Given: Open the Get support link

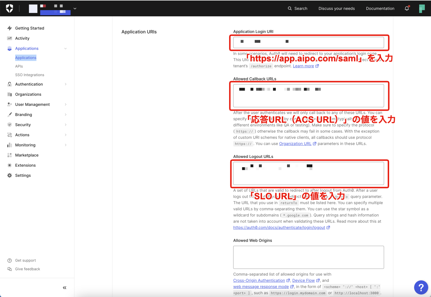Looking at the screenshot, I should pyautogui.click(x=26, y=260).
